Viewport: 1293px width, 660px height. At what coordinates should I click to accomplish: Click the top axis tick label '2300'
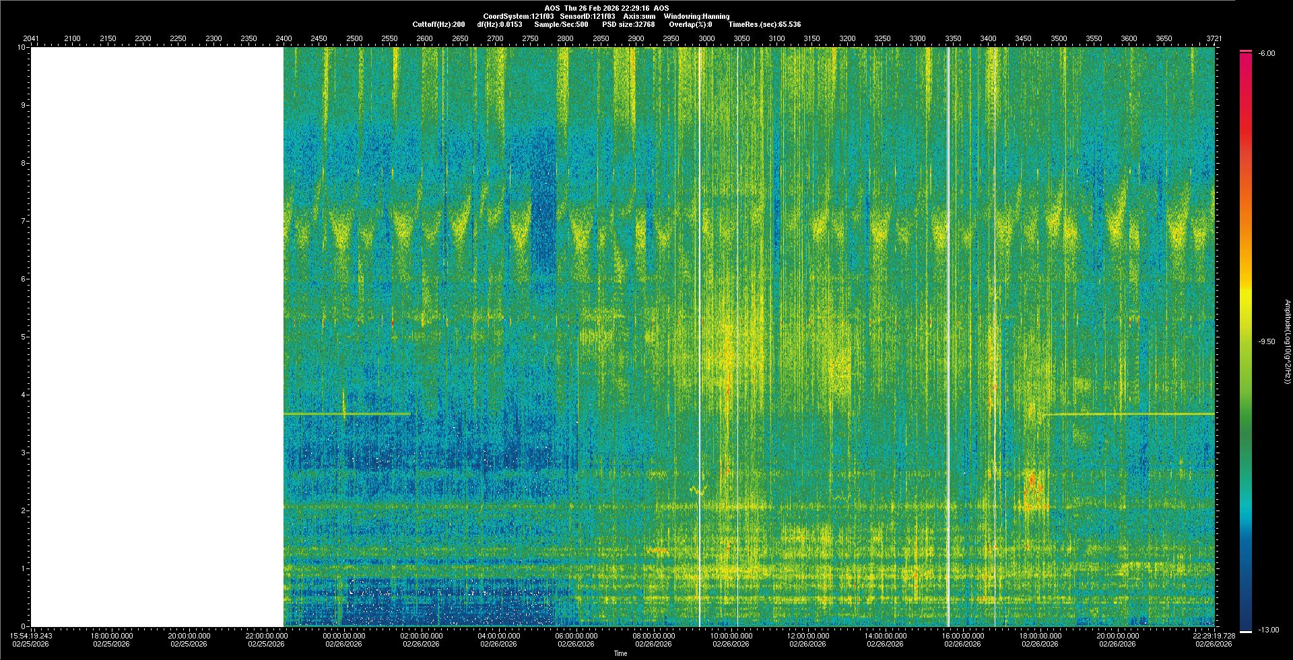tap(213, 38)
